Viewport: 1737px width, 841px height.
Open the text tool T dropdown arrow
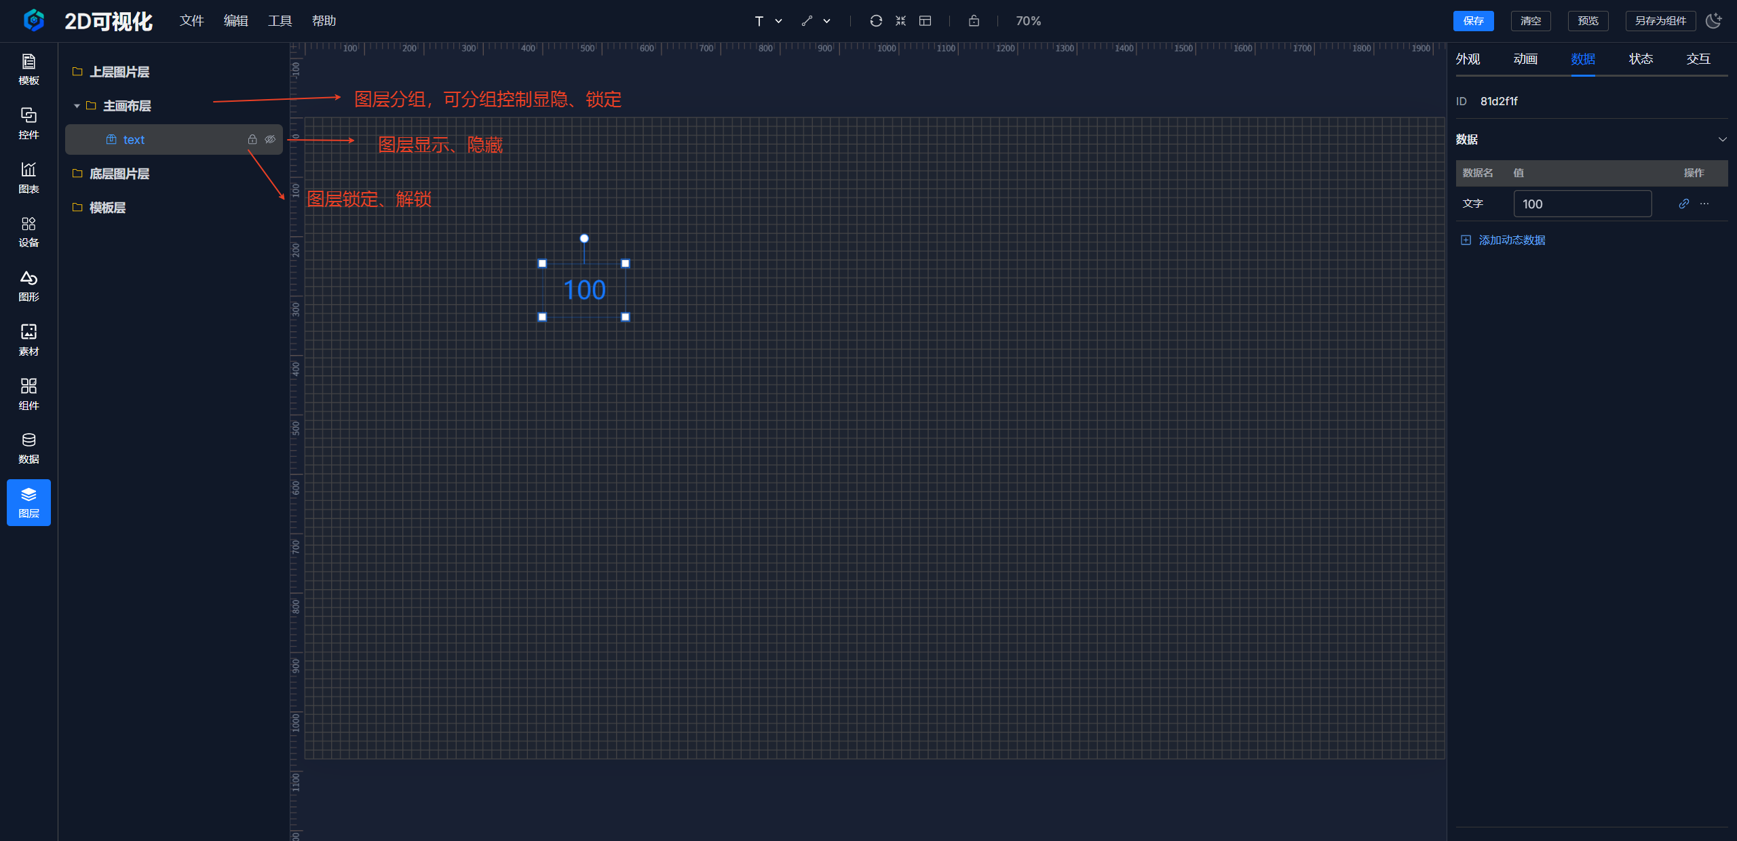tap(779, 21)
